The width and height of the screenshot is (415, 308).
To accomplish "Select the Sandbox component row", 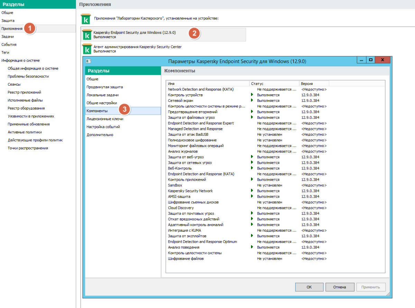I will pos(276,185).
